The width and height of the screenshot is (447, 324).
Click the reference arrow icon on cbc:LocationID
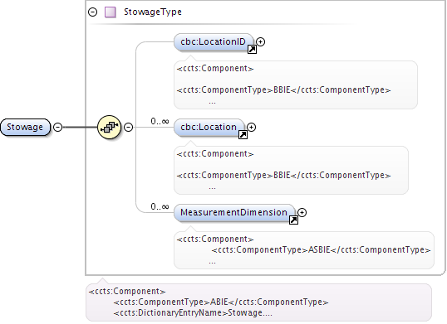[252, 50]
